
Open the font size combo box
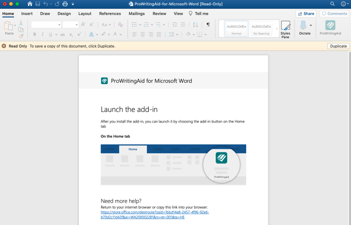pyautogui.click(x=71, y=24)
